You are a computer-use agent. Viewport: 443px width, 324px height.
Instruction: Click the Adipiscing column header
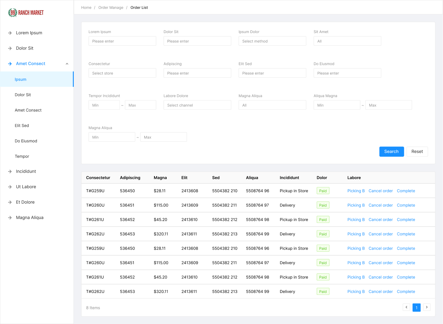[x=130, y=178]
